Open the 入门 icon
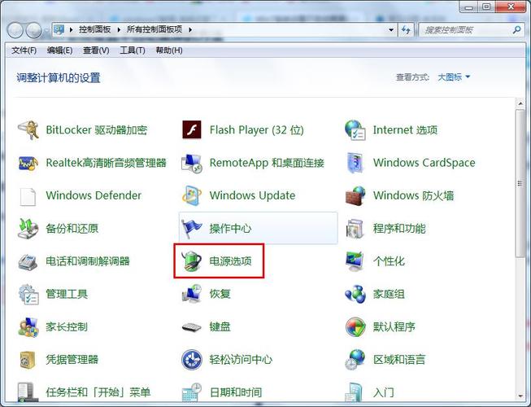Viewport: 531px width, 407px height. pyautogui.click(x=354, y=392)
